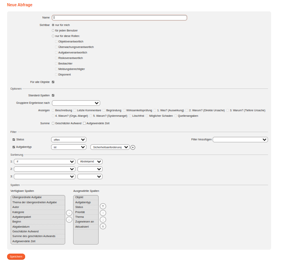Expand the Status filter operator dropdown
This screenshot has height=265, width=281.
pos(68,140)
